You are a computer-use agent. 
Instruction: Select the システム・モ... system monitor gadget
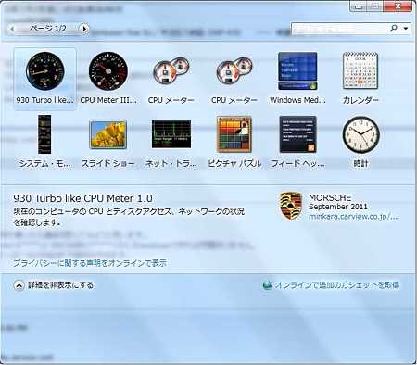coord(45,142)
